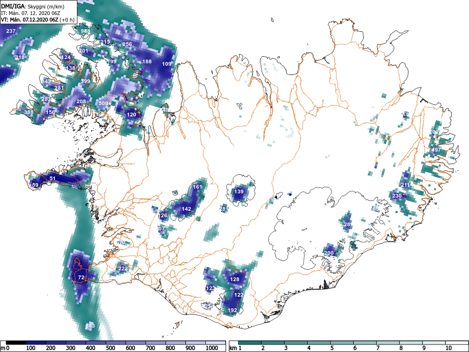
Task: Click the "m 0" legend label
Action: [x=5, y=348]
